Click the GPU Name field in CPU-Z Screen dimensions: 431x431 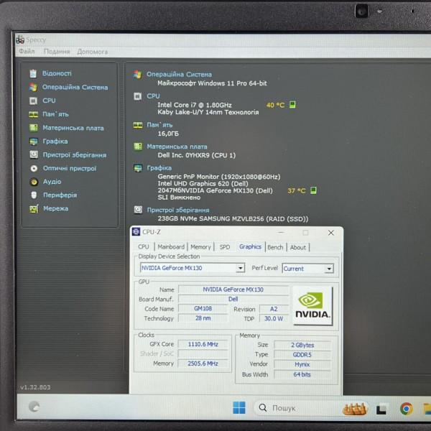233,289
